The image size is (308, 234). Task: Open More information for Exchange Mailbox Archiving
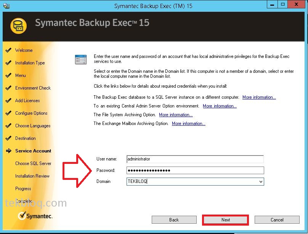click(x=189, y=123)
